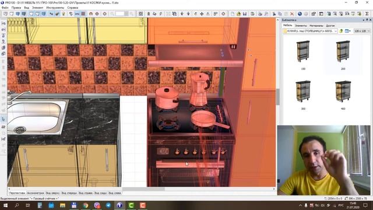Toggle the light bulb lighting icon
The height and width of the screenshot is (210, 373).
pyautogui.click(x=64, y=14)
